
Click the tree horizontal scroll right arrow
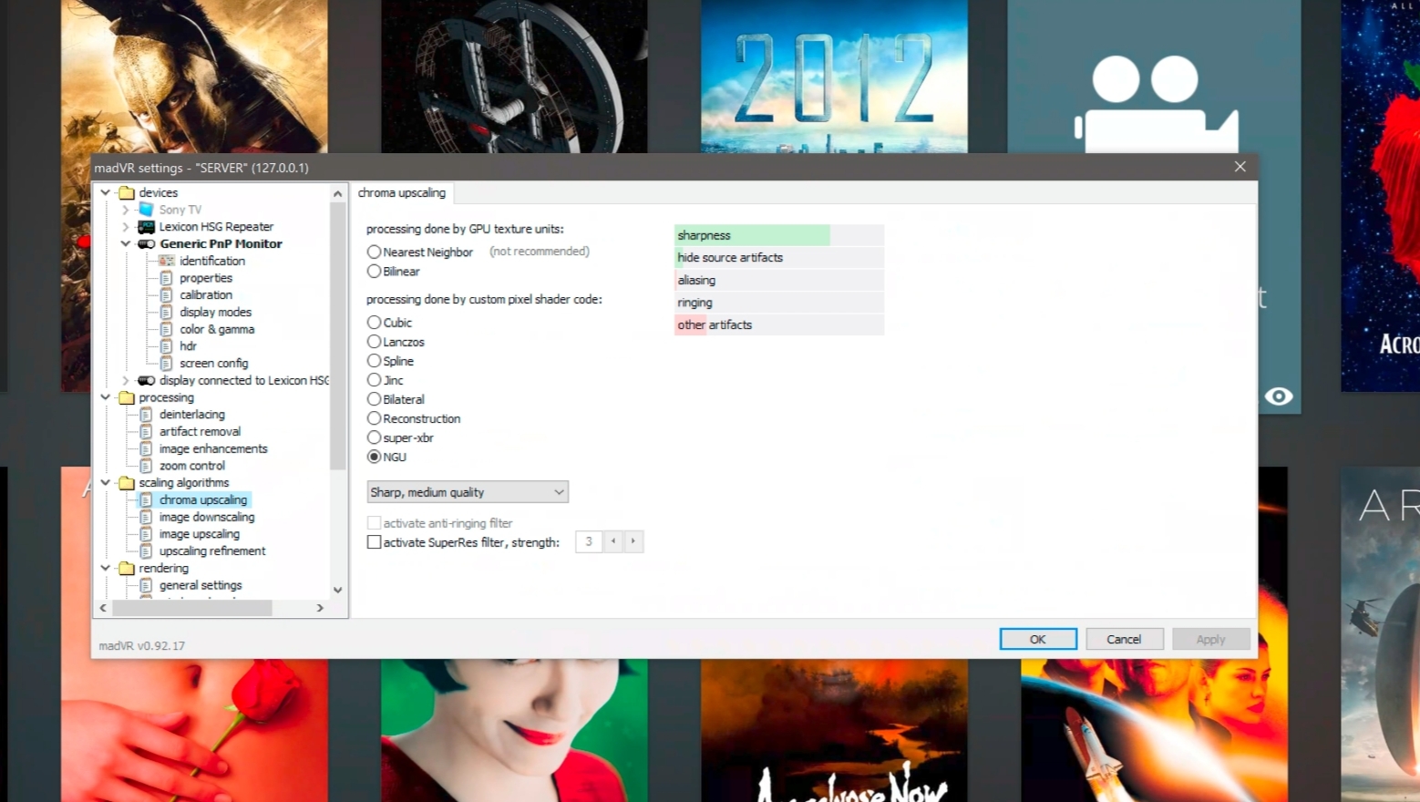320,608
